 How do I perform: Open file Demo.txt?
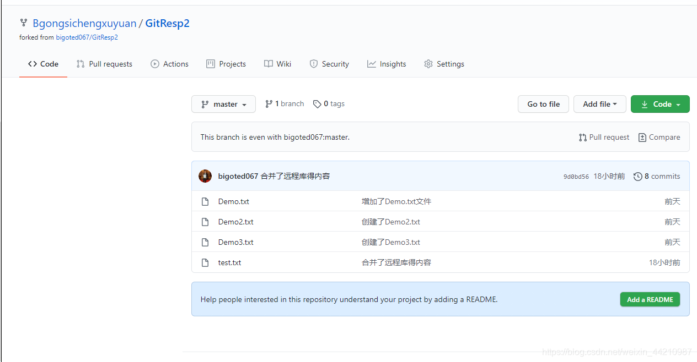(x=234, y=201)
